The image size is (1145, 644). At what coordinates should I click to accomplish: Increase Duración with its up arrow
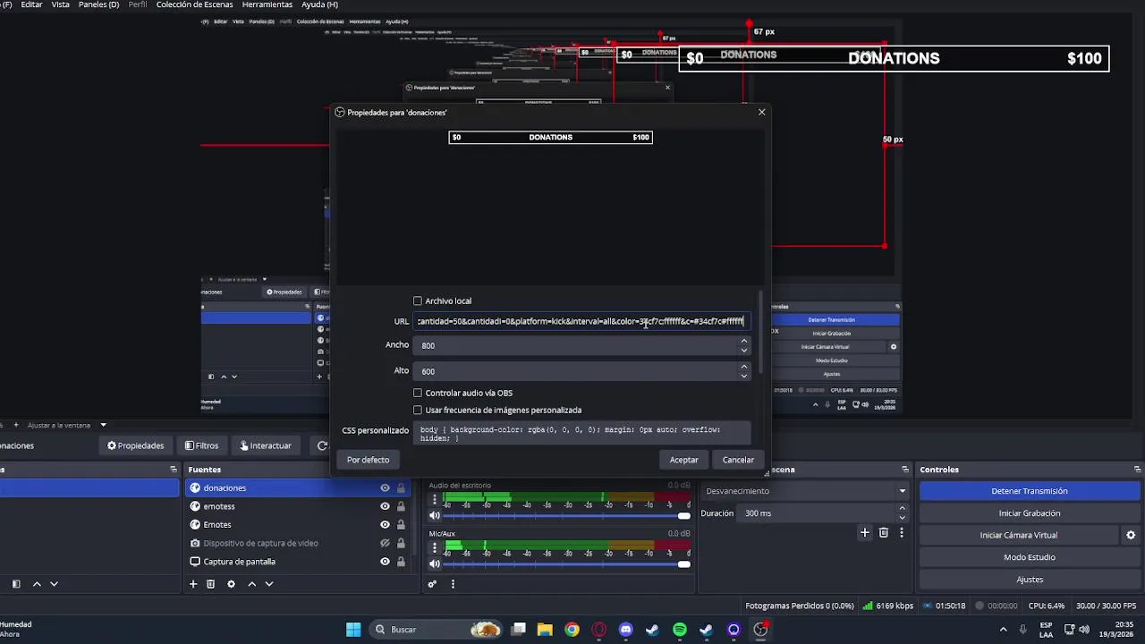point(902,509)
